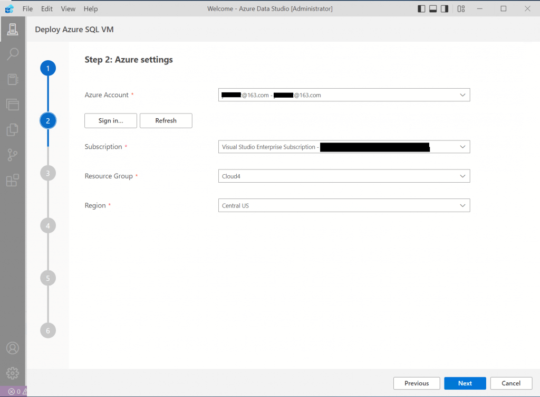The width and height of the screenshot is (540, 397).
Task: Expand the Resource Group dropdown showing Cloud4
Action: pos(344,176)
